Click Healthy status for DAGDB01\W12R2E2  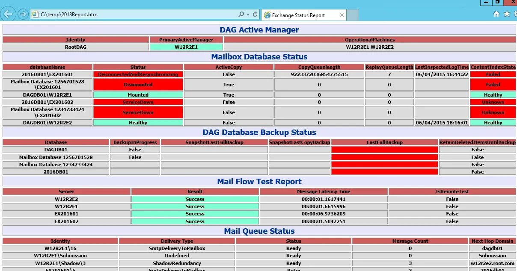point(138,123)
